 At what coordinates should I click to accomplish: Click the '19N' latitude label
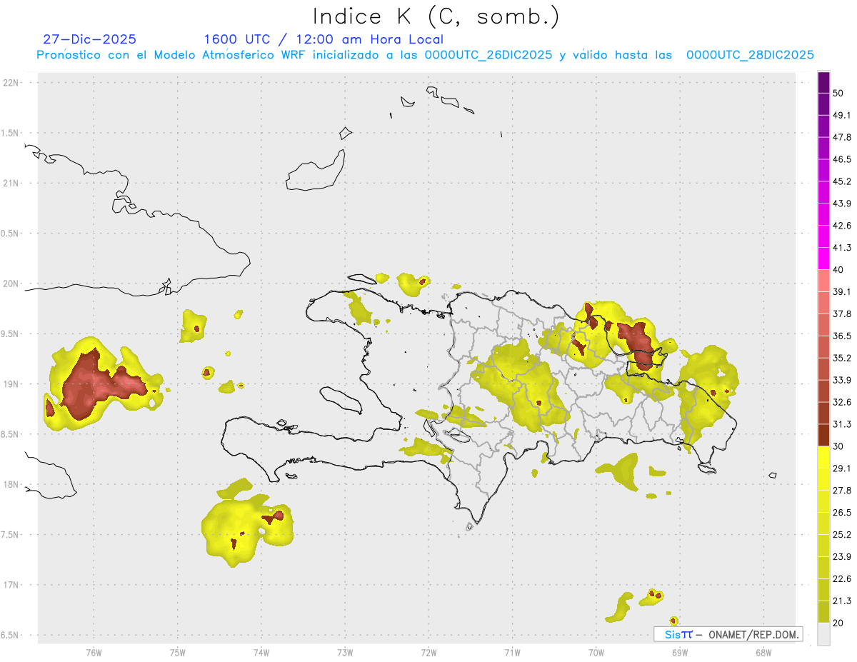coord(11,384)
